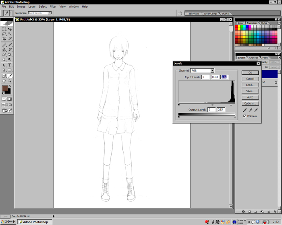The width and height of the screenshot is (282, 225).
Task: Click the foreground brown color swatch
Action: (x=4, y=88)
